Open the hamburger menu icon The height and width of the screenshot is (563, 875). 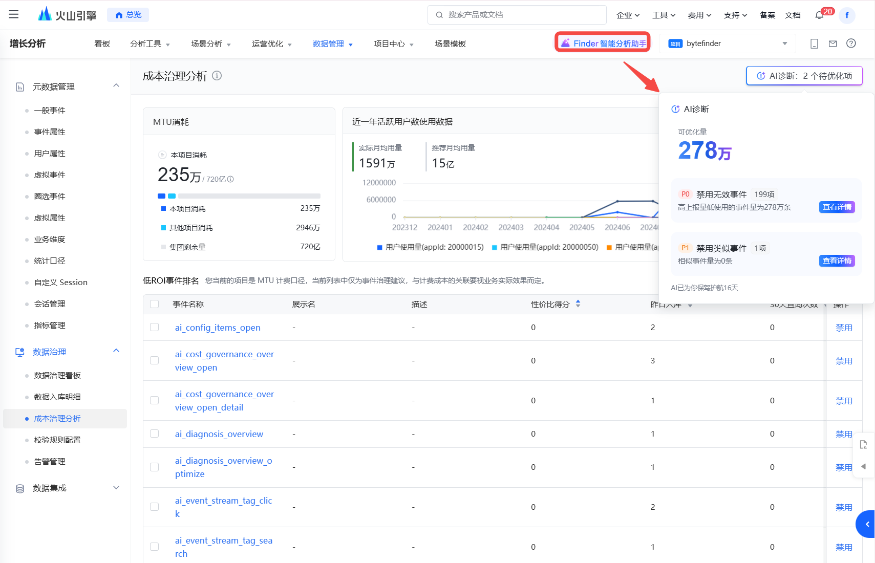[14, 15]
